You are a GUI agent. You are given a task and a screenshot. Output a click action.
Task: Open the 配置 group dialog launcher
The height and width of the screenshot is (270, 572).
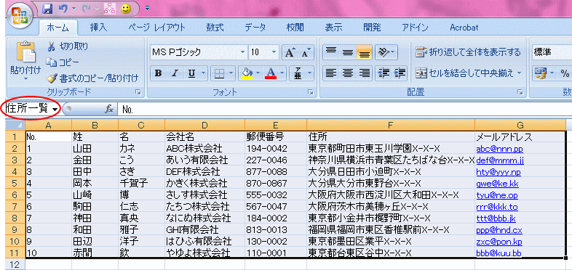pos(520,93)
